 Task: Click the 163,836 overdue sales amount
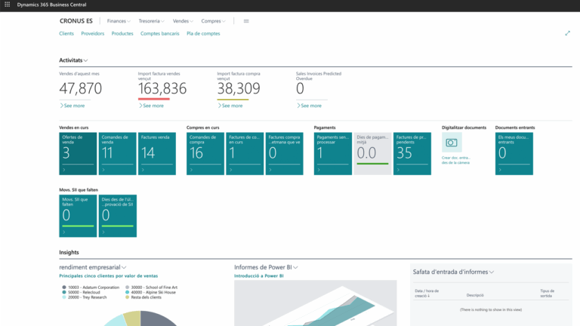[x=162, y=89]
